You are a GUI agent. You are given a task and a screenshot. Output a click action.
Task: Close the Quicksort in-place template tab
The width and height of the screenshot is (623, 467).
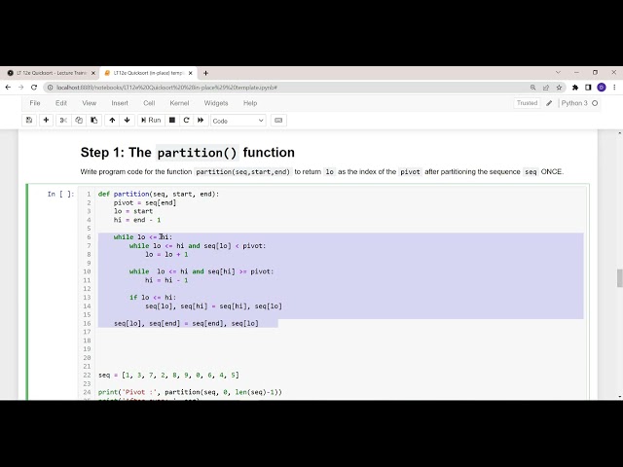pyautogui.click(x=191, y=73)
